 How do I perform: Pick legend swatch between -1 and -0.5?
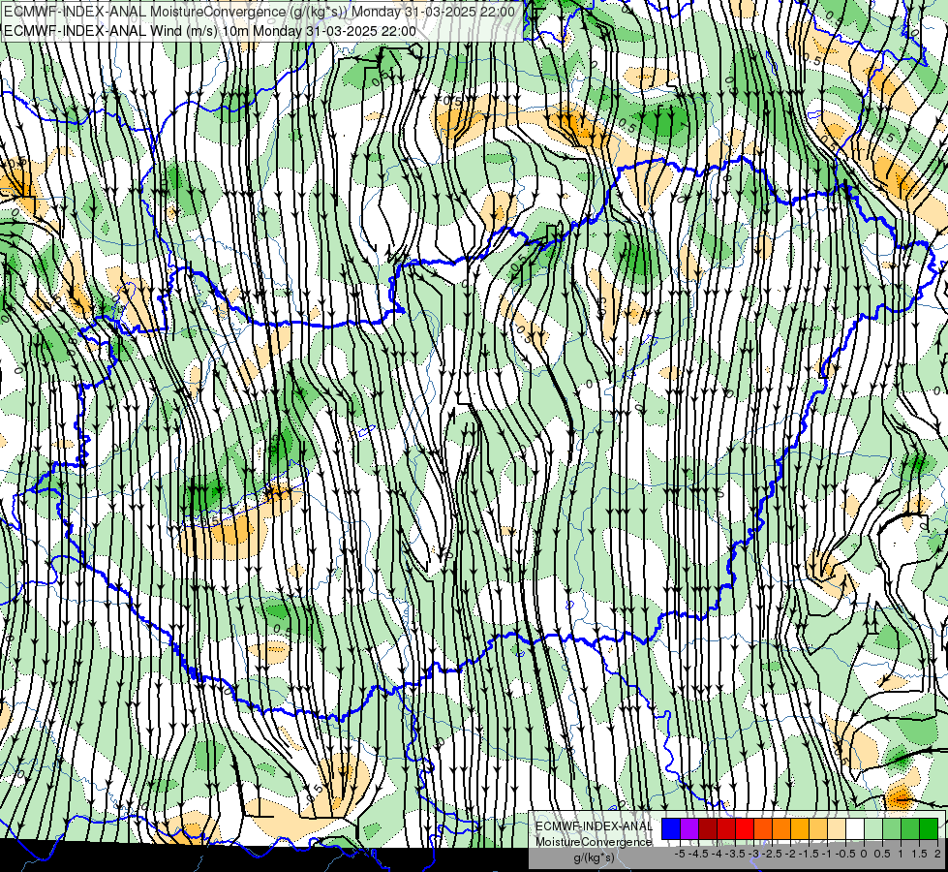tap(837, 828)
